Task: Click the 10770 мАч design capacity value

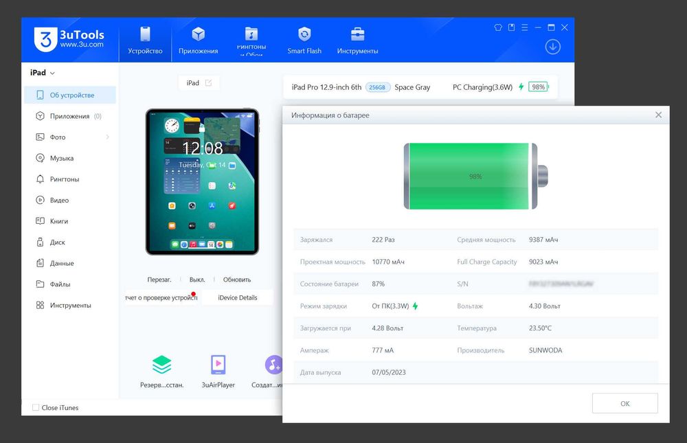Action: [388, 262]
